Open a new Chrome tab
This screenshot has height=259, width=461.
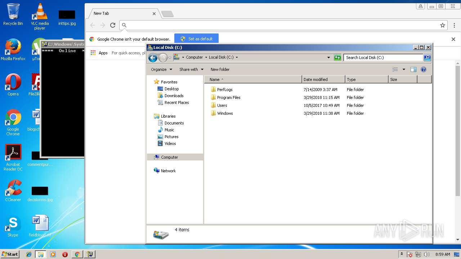[x=167, y=14]
